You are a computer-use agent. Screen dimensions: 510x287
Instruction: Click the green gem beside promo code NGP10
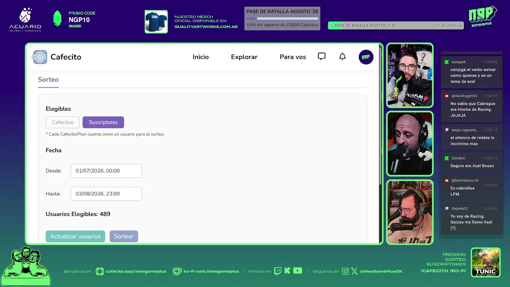coord(57,19)
